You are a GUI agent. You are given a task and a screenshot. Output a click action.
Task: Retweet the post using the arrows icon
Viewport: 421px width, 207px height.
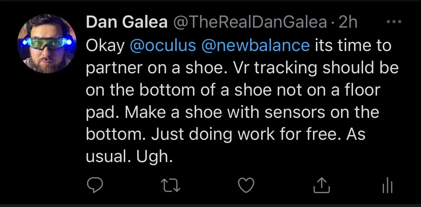coord(171,185)
